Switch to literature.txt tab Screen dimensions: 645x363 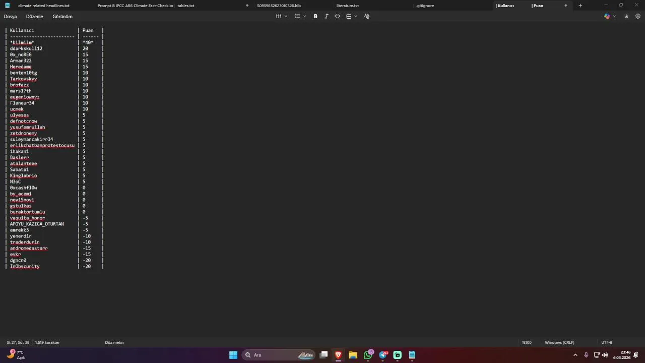[x=348, y=6]
